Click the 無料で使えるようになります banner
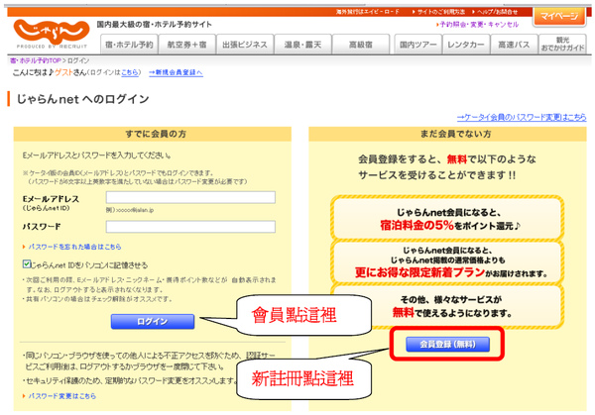 [447, 306]
